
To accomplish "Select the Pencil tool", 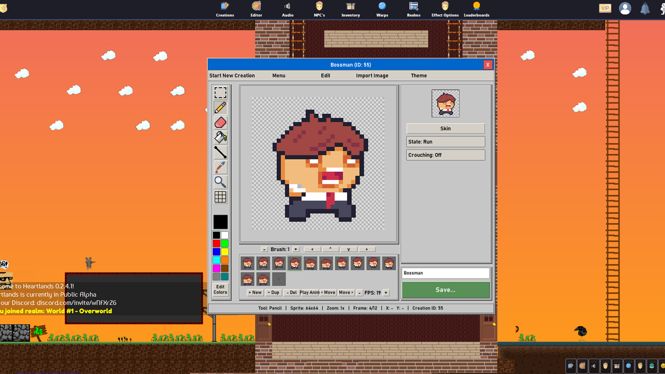I will (220, 108).
